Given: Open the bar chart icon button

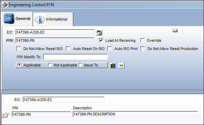Looking at the screenshot, I should click(x=113, y=65).
